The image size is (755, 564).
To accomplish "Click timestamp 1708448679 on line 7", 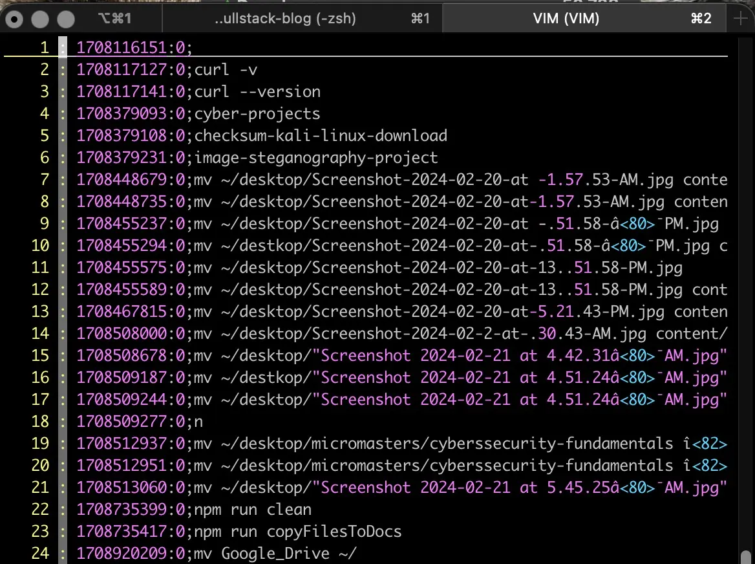I will [x=122, y=180].
